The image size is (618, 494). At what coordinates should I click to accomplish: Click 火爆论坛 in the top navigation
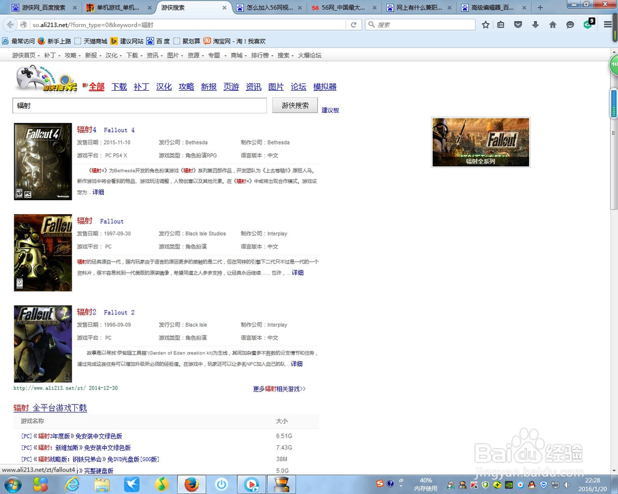coord(310,55)
